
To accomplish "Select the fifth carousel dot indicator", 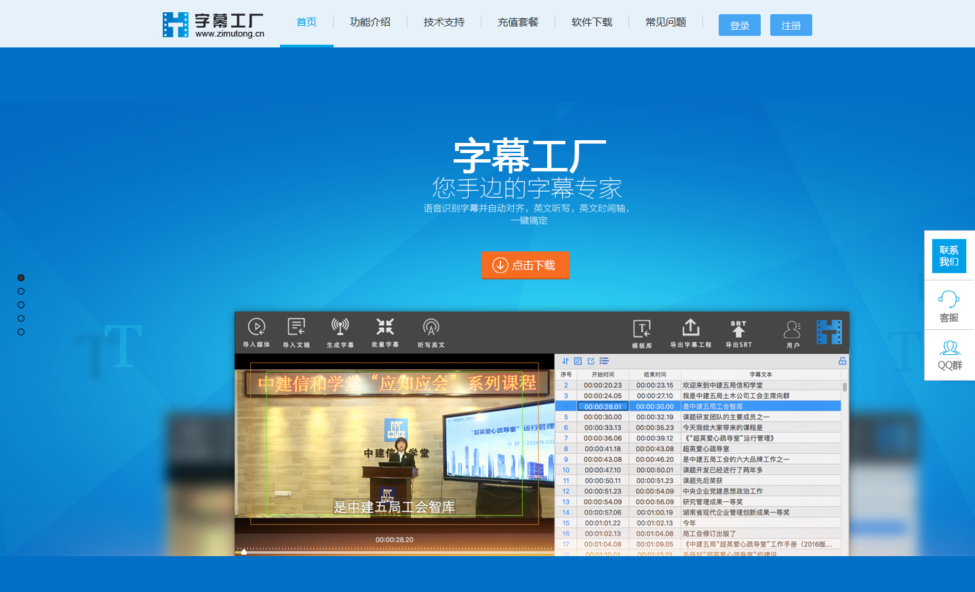I will [x=21, y=332].
